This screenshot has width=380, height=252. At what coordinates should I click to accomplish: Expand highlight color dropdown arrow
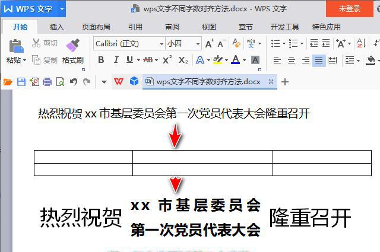click(x=226, y=60)
